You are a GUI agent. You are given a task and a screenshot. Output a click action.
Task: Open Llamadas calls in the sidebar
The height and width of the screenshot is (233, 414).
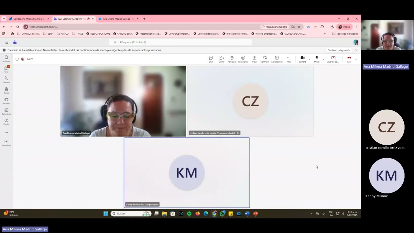pos(6,80)
